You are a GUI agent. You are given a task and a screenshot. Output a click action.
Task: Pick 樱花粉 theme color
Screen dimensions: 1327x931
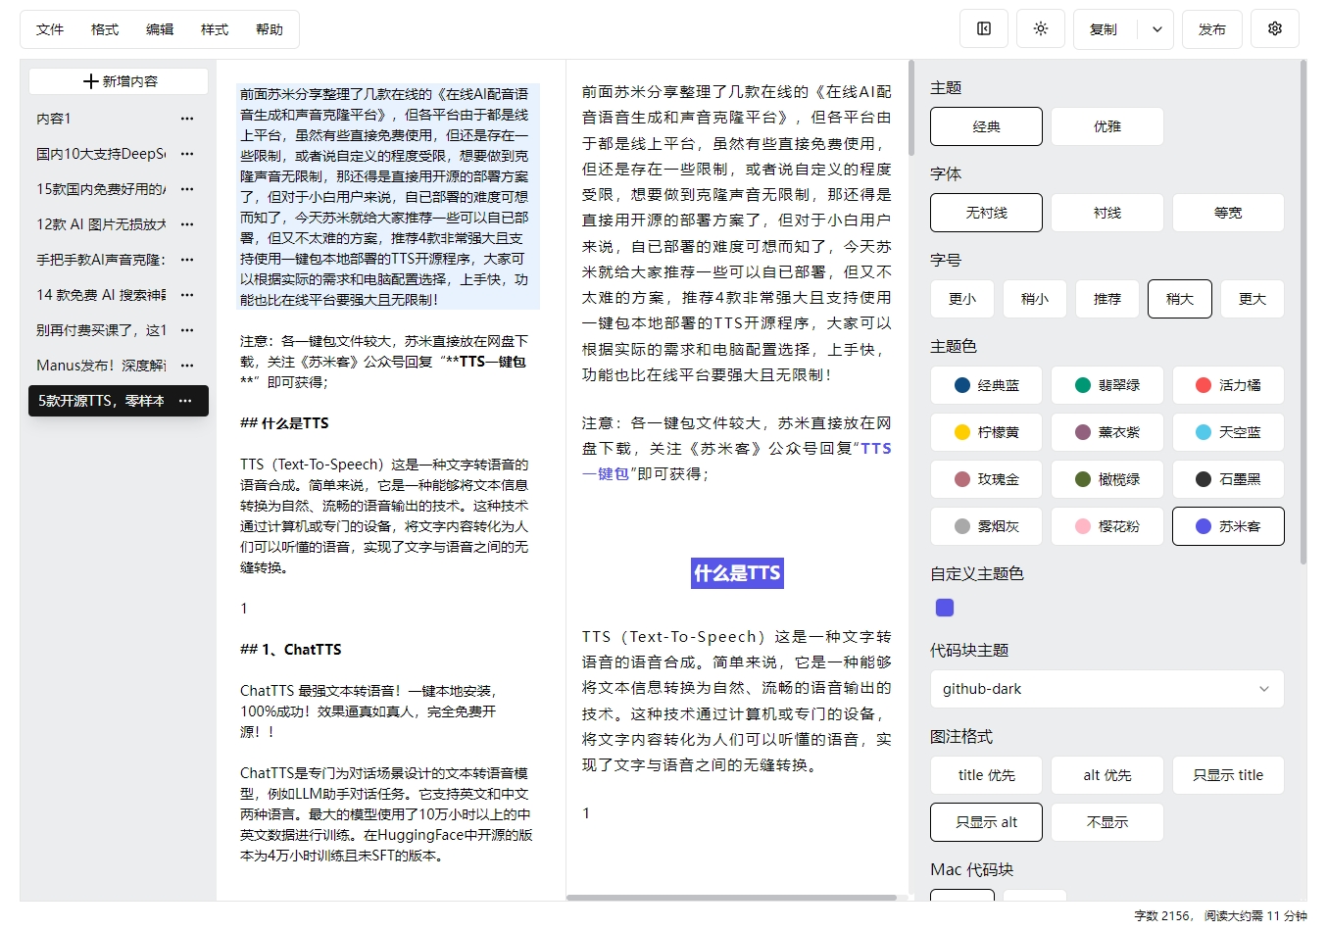[1107, 526]
